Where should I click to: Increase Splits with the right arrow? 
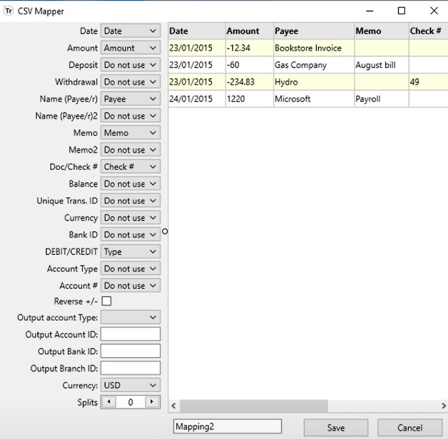152,402
